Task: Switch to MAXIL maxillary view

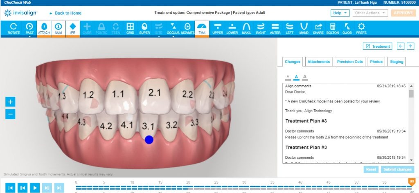Action: [246, 29]
